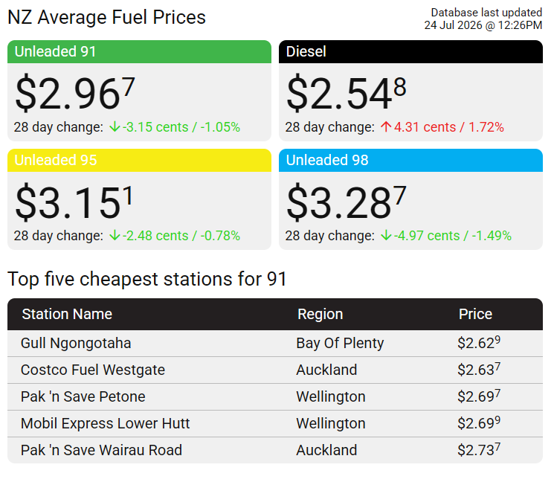Viewport: 554px width, 479px height.
Task: Click the NZ Average Fuel Prices heading
Action: point(106,17)
